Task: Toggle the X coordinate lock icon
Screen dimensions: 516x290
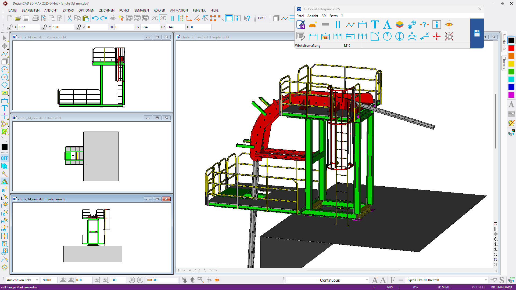Action: point(10,27)
